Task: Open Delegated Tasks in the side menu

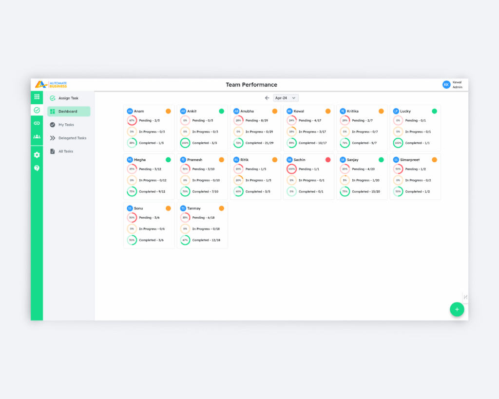Action: click(x=72, y=138)
